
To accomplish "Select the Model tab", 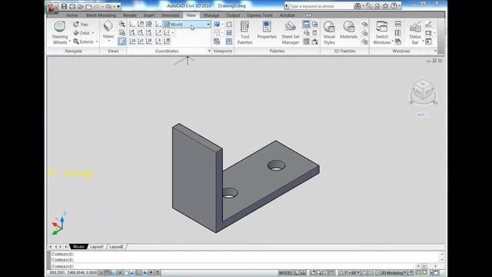I will [x=78, y=247].
